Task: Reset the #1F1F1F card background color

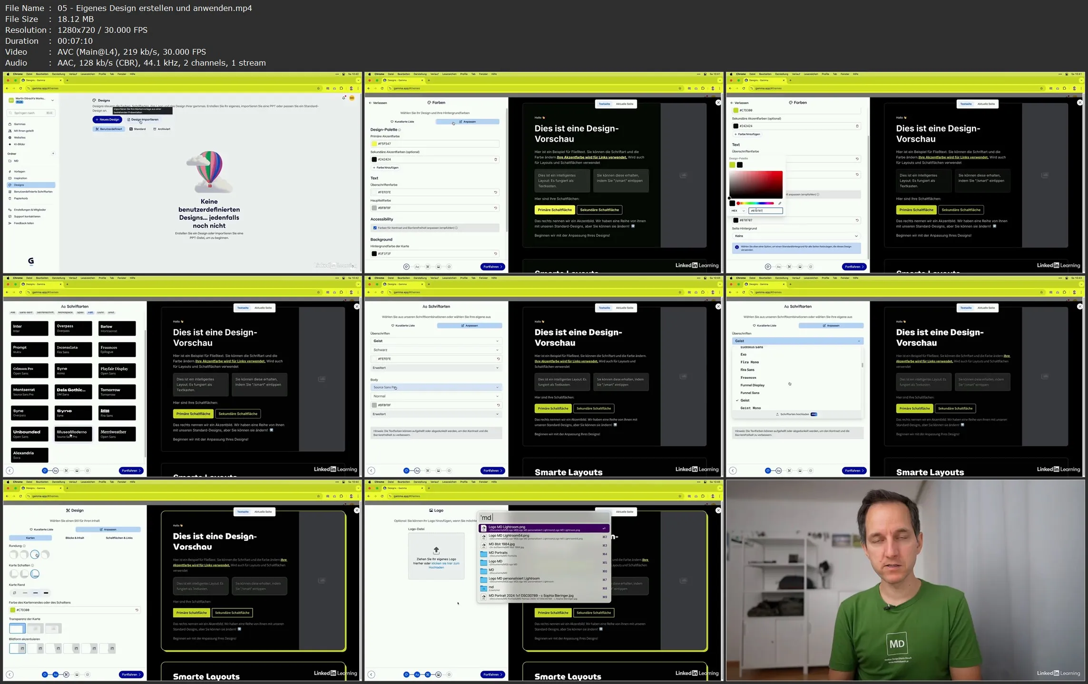Action: pyautogui.click(x=495, y=254)
